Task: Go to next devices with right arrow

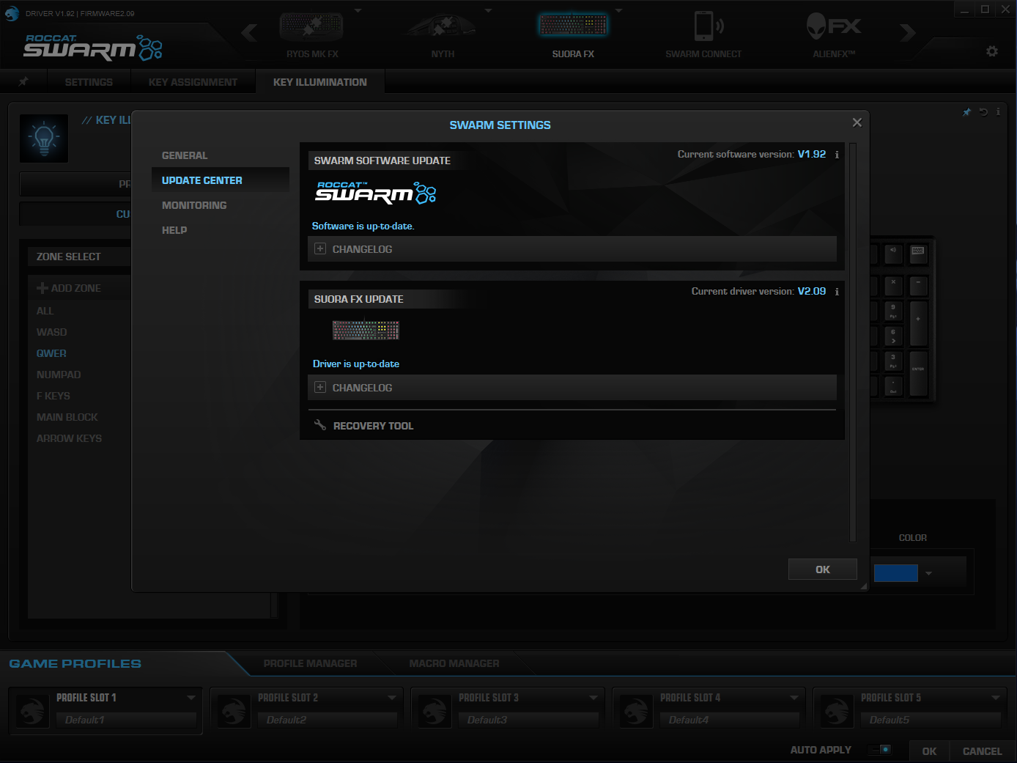Action: 908,33
